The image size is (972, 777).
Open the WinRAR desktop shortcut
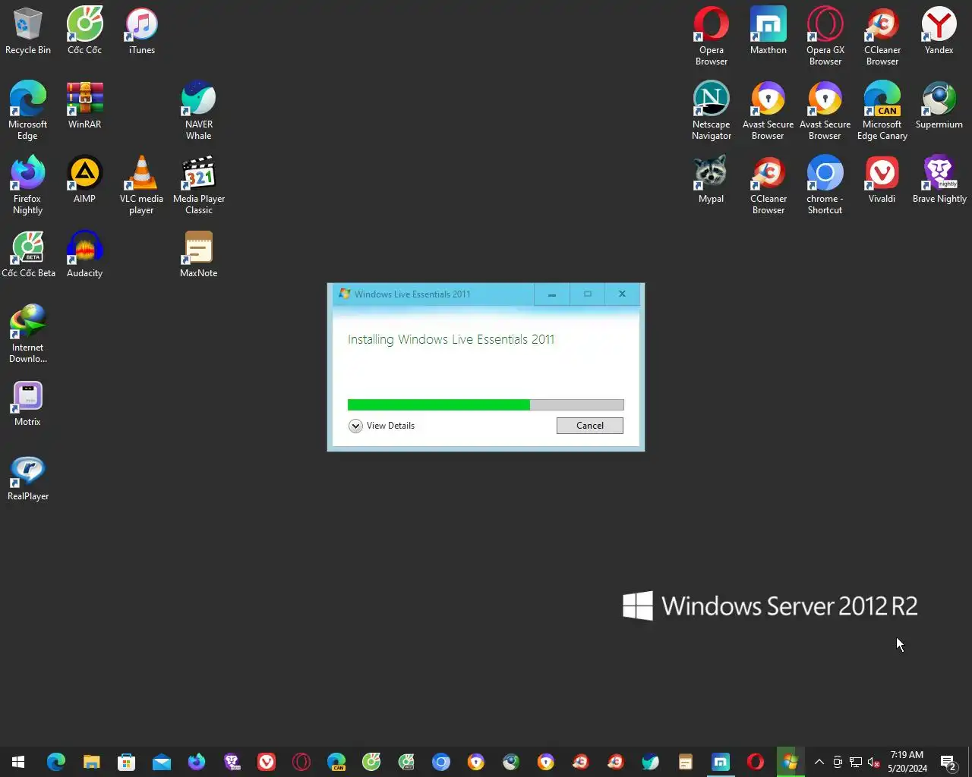pos(84,105)
